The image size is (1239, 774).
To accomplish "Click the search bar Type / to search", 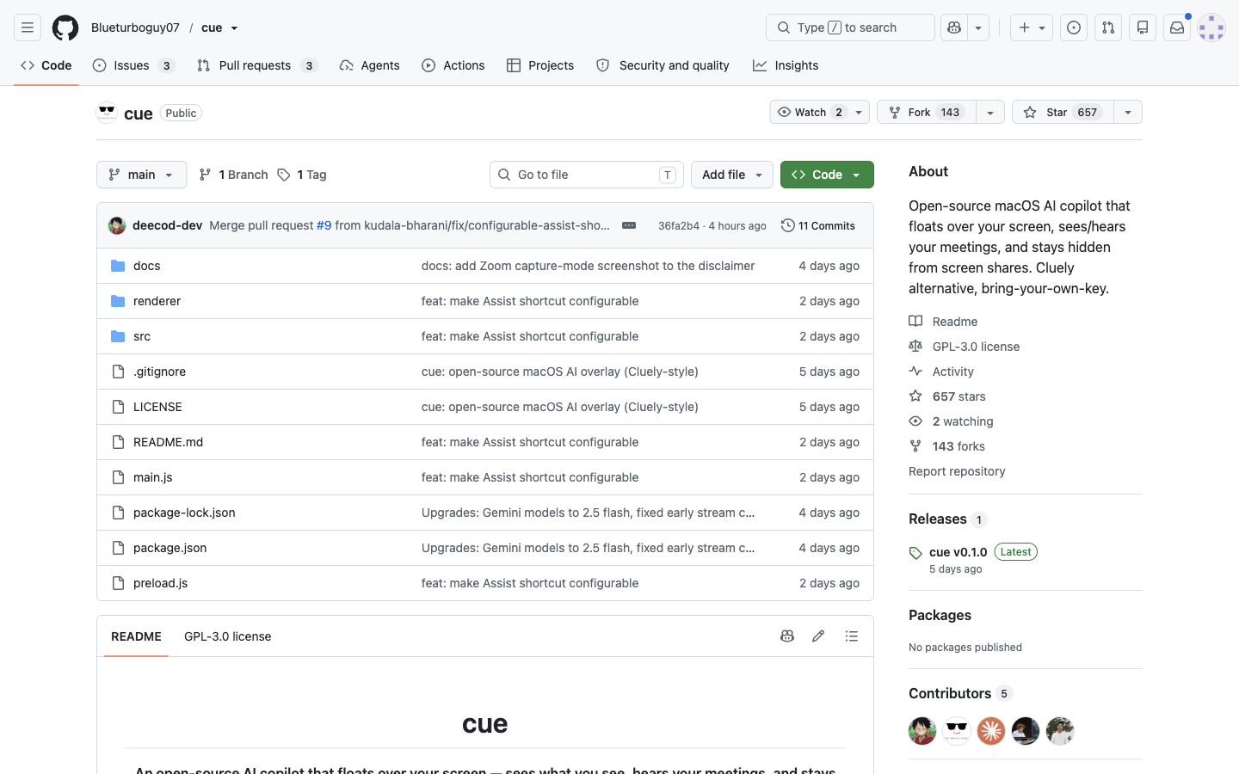I will pyautogui.click(x=850, y=28).
